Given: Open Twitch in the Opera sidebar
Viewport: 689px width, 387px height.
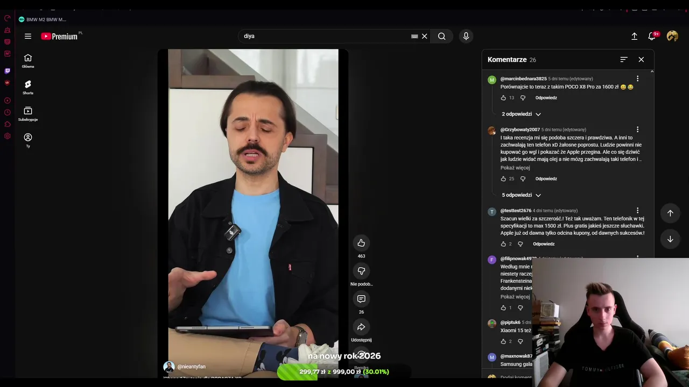Looking at the screenshot, I should coord(8,71).
